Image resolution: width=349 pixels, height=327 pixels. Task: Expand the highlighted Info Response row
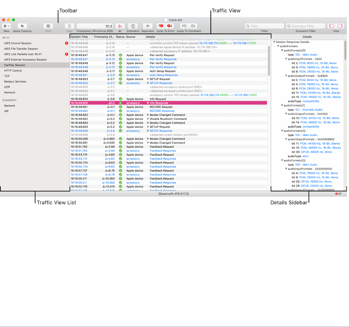tap(148, 103)
